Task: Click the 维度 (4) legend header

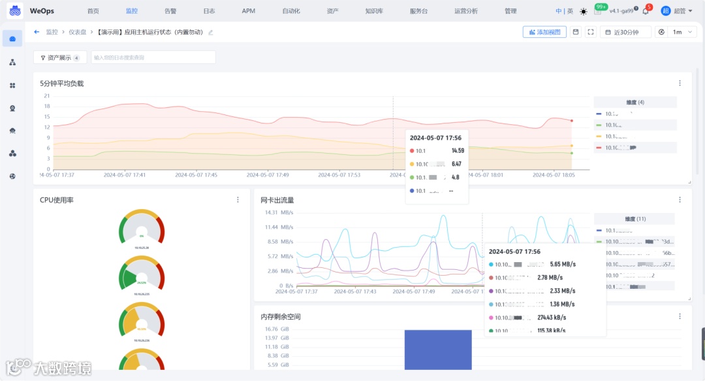Action: tap(635, 102)
